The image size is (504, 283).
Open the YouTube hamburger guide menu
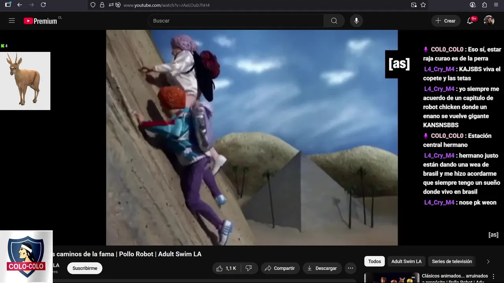coord(12,21)
